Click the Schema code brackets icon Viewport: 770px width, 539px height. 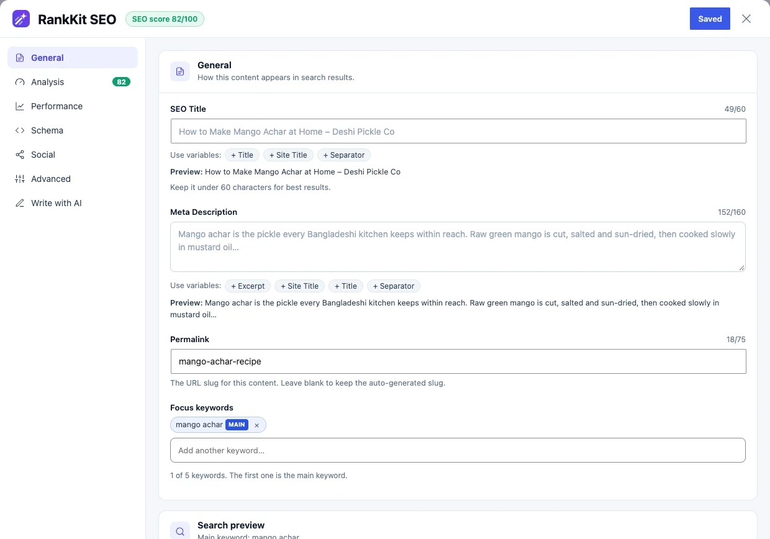(20, 130)
